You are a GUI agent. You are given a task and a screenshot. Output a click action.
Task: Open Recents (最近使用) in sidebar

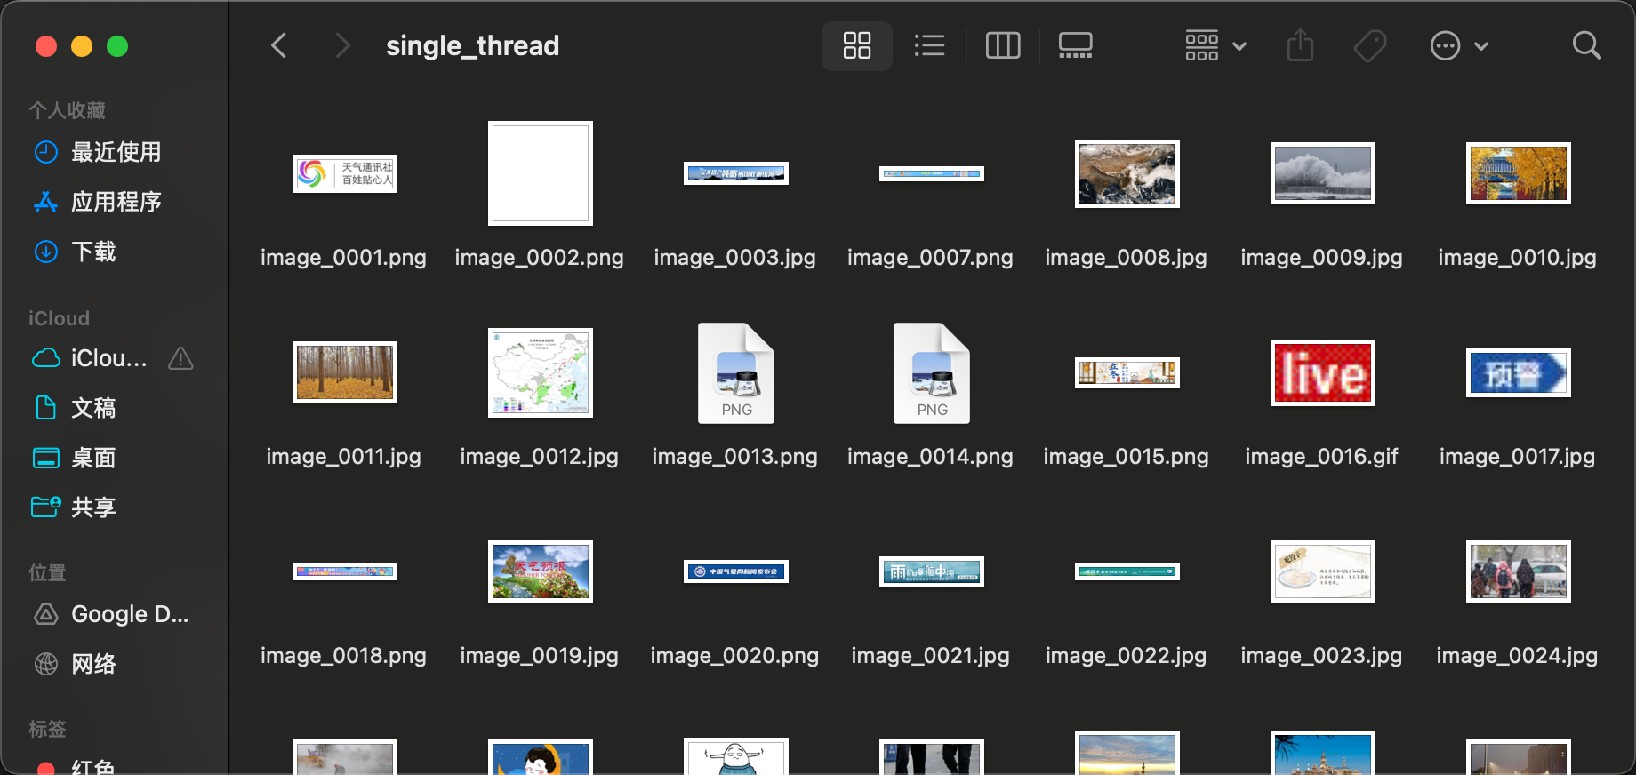(114, 152)
